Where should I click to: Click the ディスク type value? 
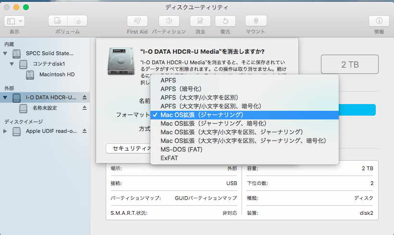(x=364, y=198)
